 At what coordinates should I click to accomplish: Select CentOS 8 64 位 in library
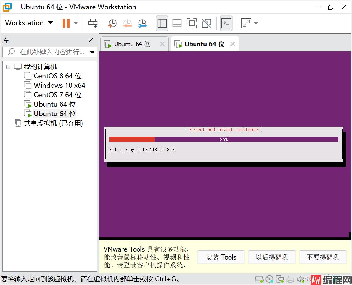coord(57,76)
